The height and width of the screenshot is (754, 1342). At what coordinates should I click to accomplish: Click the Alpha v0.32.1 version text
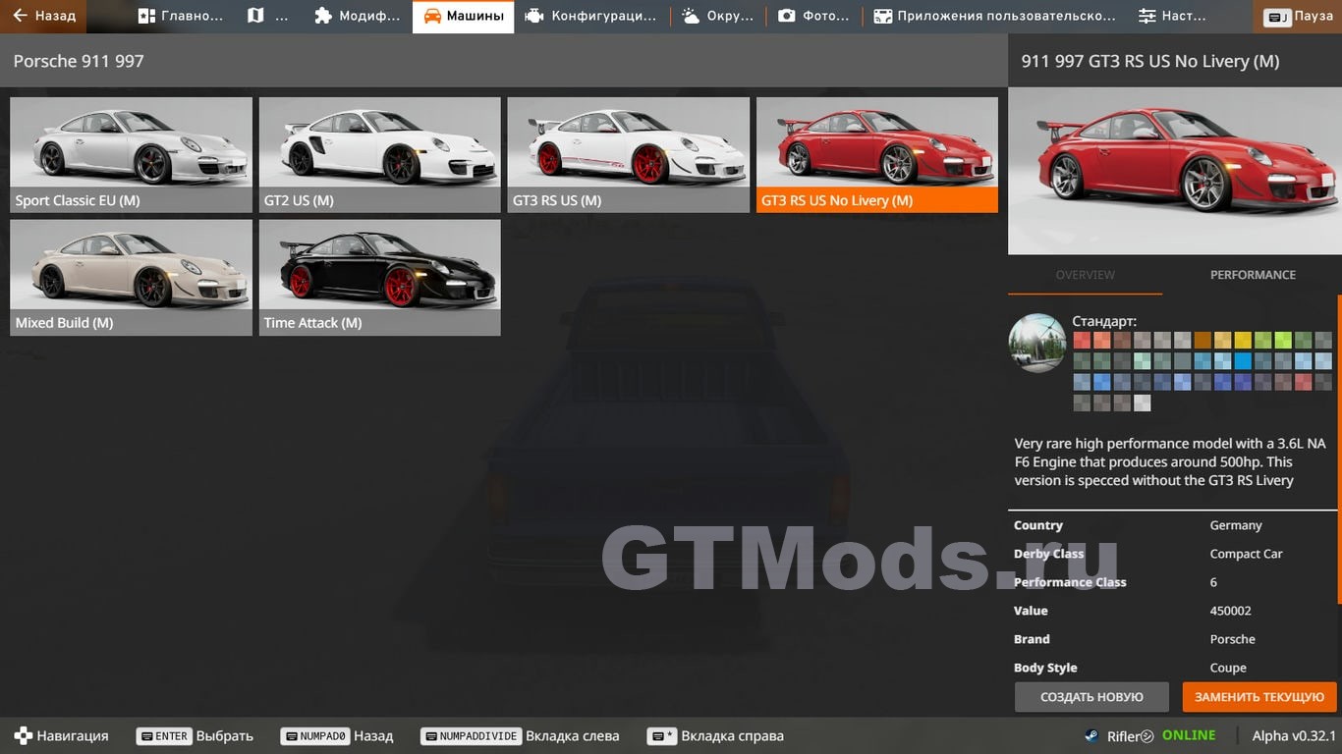1294,735
